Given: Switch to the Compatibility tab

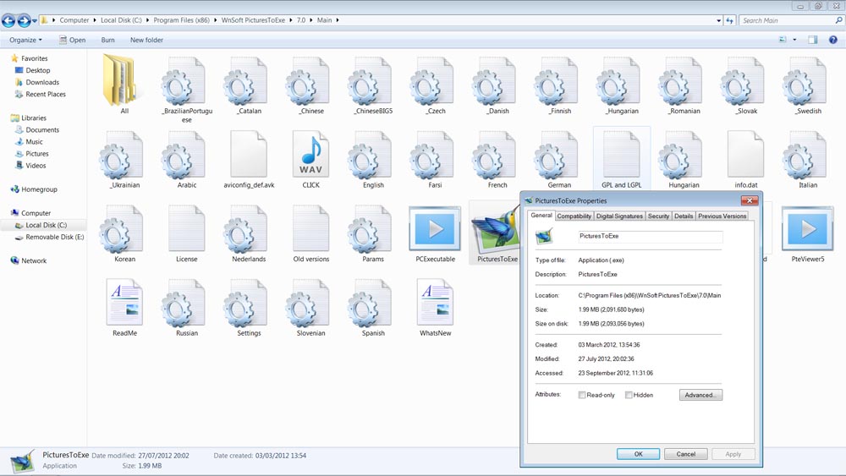Looking at the screenshot, I should coord(574,216).
